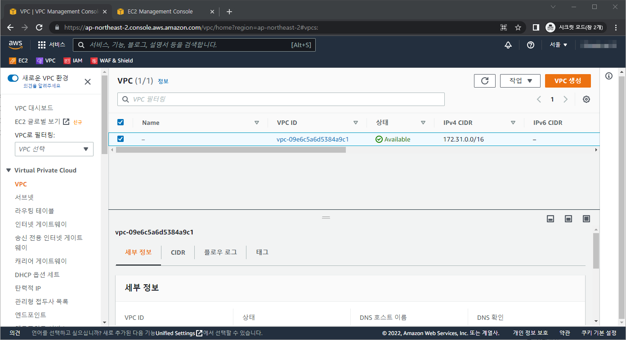This screenshot has width=626, height=340.
Task: Uncheck the vpc-09e6c5a6d5384a9c1 row checkbox
Action: point(121,139)
